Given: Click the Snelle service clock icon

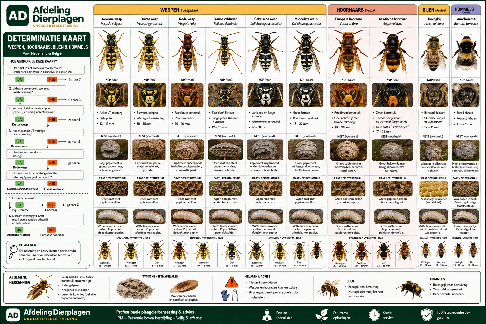Looking at the screenshot, I should coord(374,315).
